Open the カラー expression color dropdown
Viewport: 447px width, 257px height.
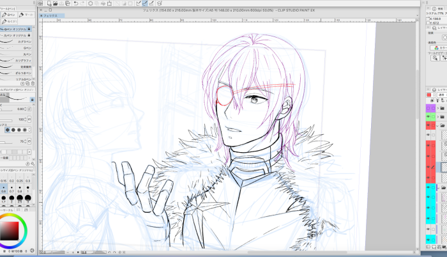click(x=439, y=48)
